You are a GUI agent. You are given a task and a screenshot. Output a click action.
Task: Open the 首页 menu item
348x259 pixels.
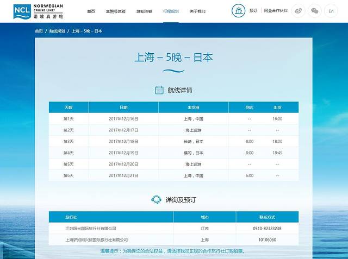coord(91,11)
